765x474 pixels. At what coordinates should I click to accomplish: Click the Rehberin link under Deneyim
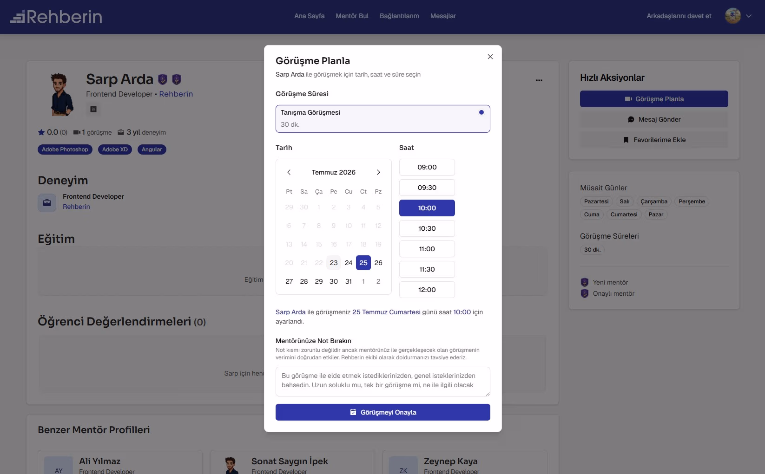coord(76,207)
